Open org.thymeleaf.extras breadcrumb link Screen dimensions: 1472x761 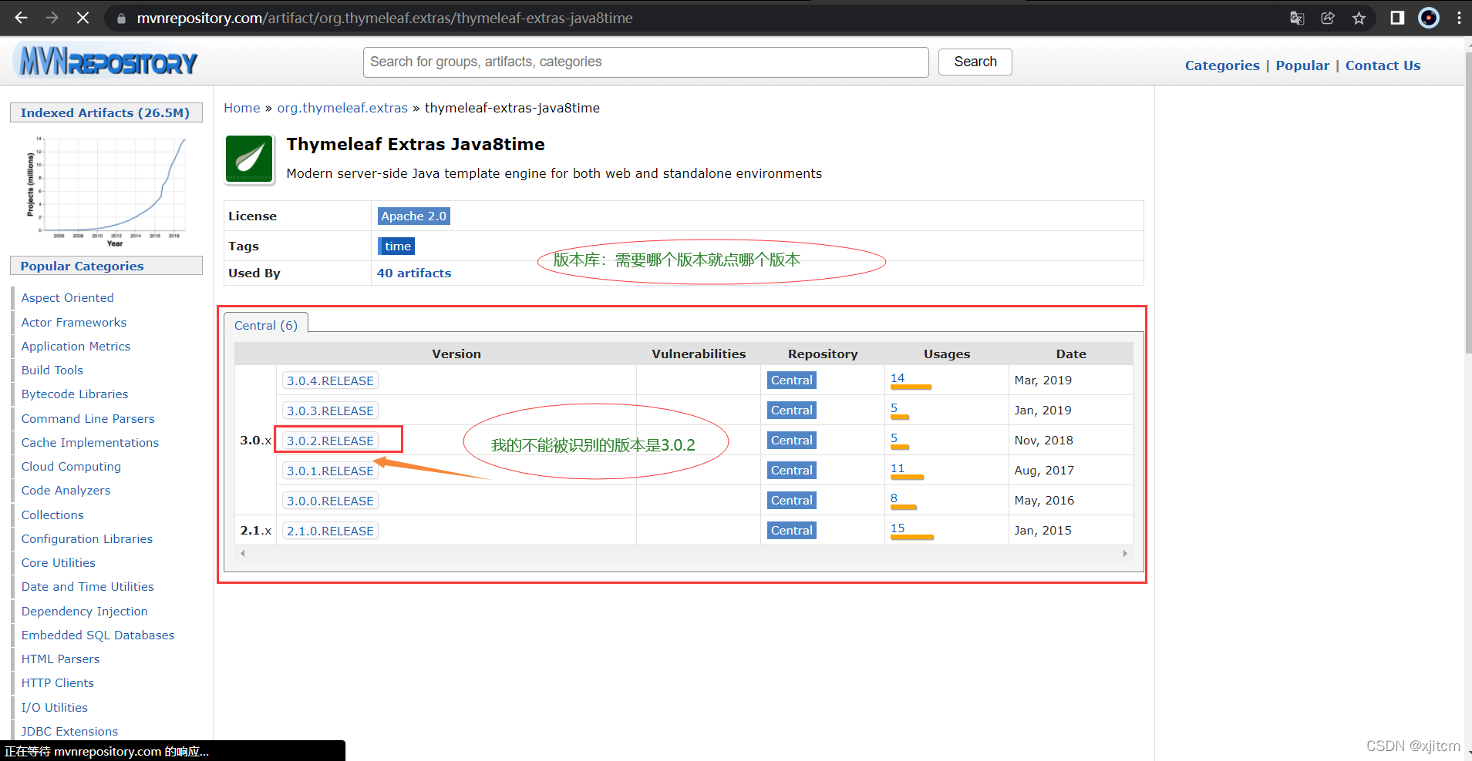click(x=342, y=108)
